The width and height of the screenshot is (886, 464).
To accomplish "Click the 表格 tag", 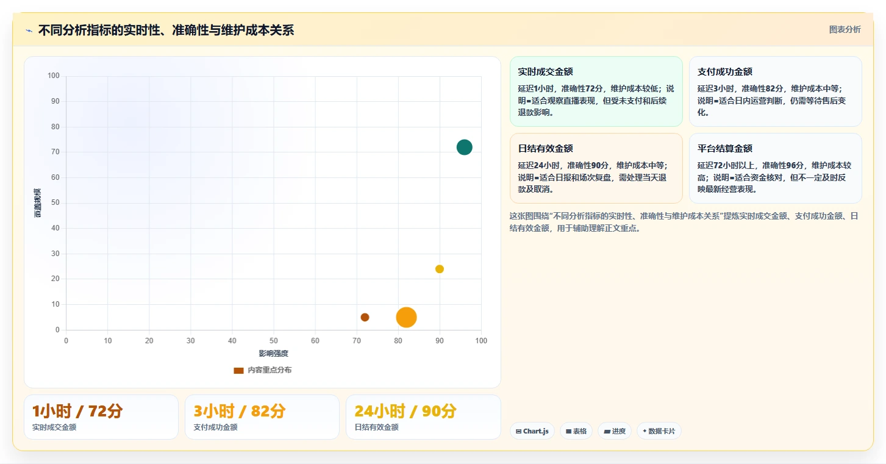I will point(576,431).
